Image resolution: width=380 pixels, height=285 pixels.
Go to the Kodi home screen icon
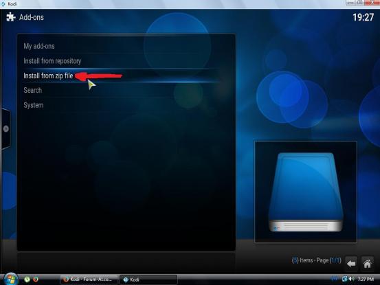(367, 264)
